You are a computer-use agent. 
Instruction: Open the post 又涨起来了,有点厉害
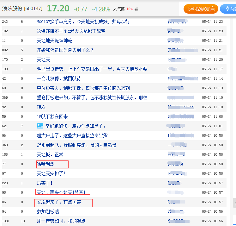[59, 202]
